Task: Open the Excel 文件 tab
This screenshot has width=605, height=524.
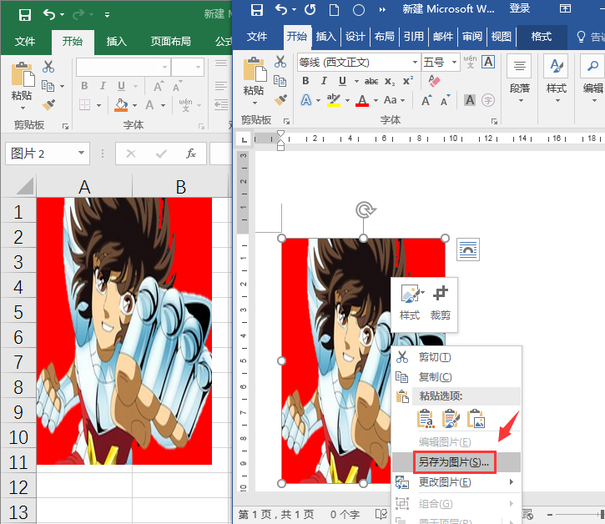Action: click(25, 41)
